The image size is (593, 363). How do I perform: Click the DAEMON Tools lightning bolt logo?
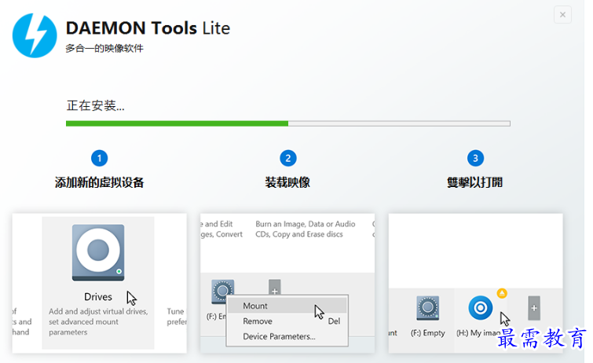click(x=35, y=35)
